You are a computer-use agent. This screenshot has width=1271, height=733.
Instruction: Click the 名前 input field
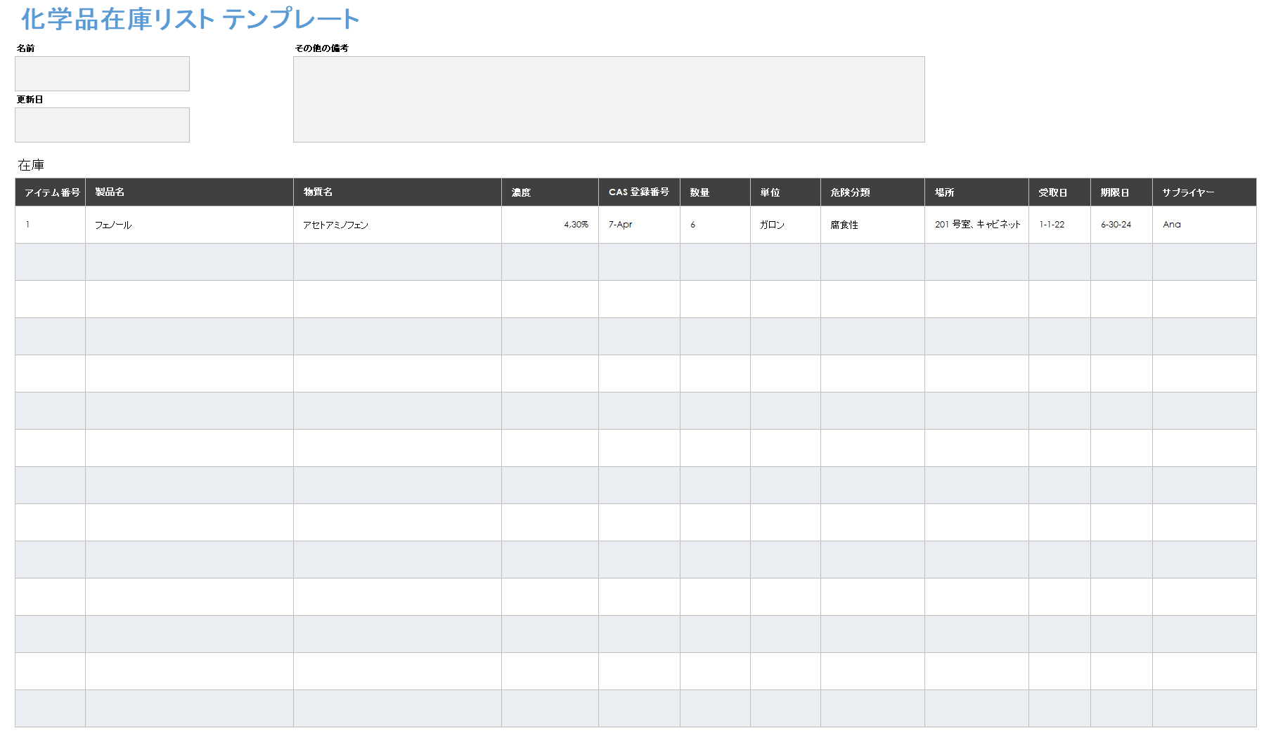tap(102, 74)
